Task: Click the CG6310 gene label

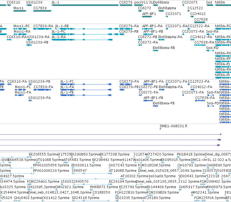Action: click(x=13, y=2)
